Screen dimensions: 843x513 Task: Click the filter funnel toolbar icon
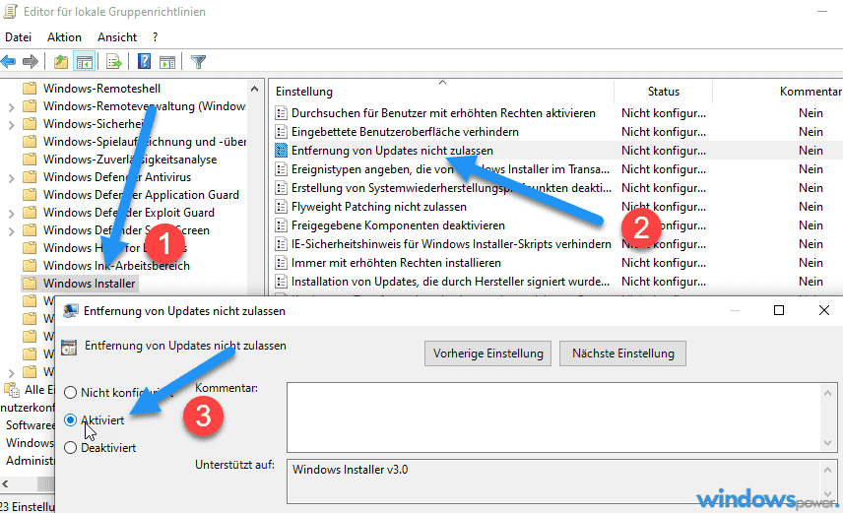pos(198,62)
